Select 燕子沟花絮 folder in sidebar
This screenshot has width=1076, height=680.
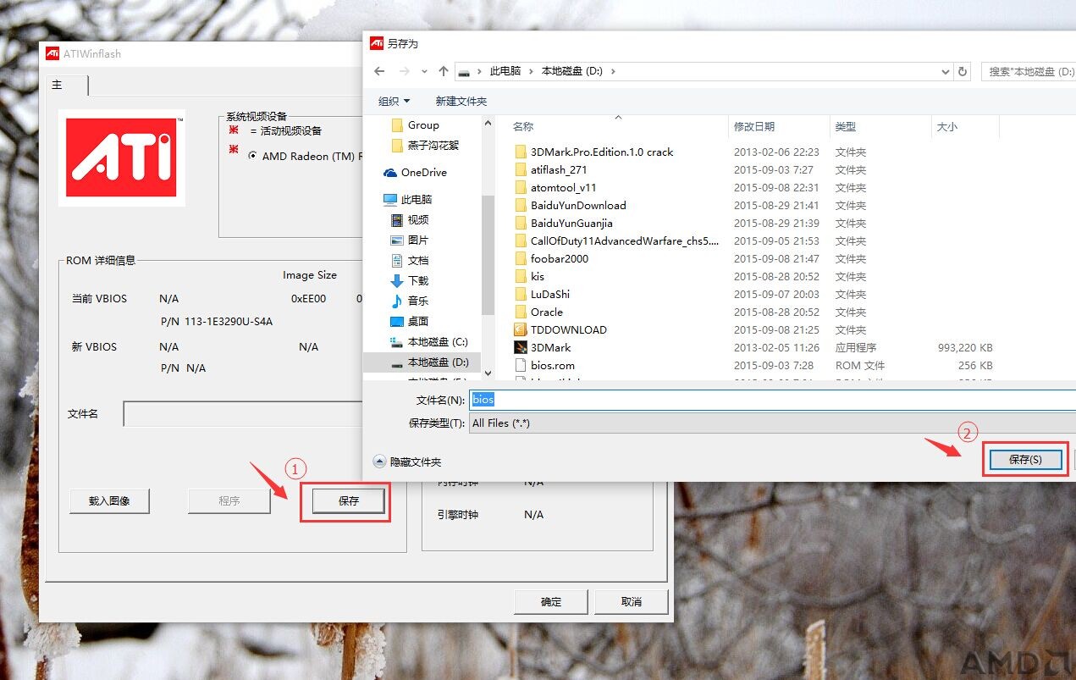pos(424,145)
